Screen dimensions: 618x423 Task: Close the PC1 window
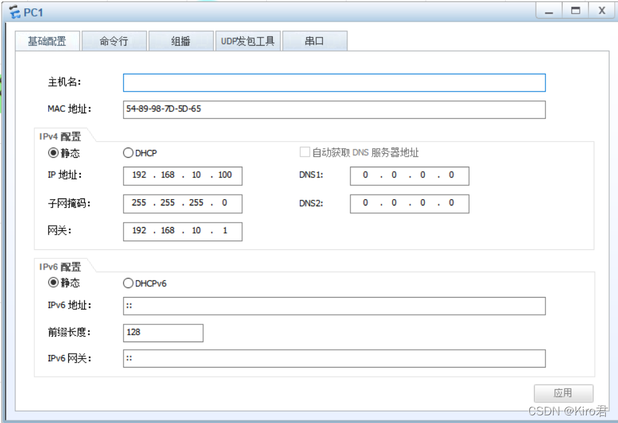point(602,11)
